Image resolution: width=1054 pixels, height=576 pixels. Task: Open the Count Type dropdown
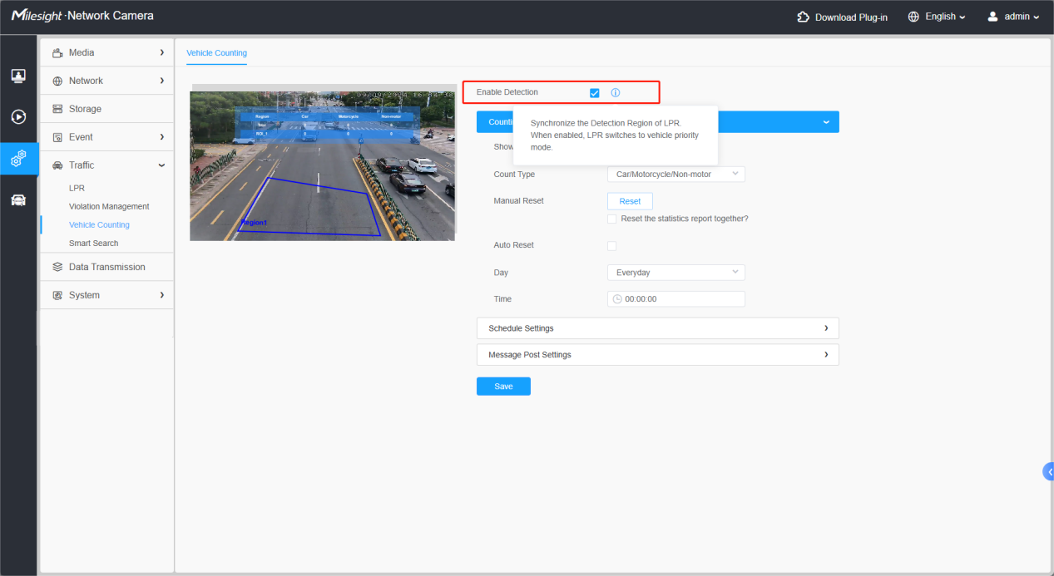point(676,174)
